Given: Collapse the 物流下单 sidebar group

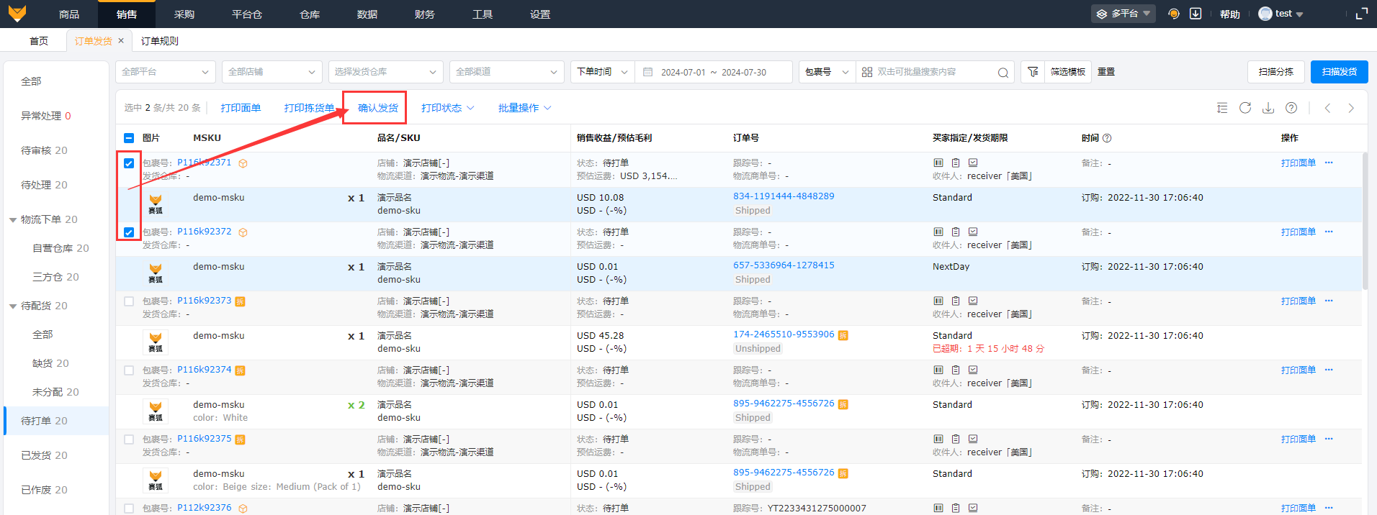Looking at the screenshot, I should (13, 220).
